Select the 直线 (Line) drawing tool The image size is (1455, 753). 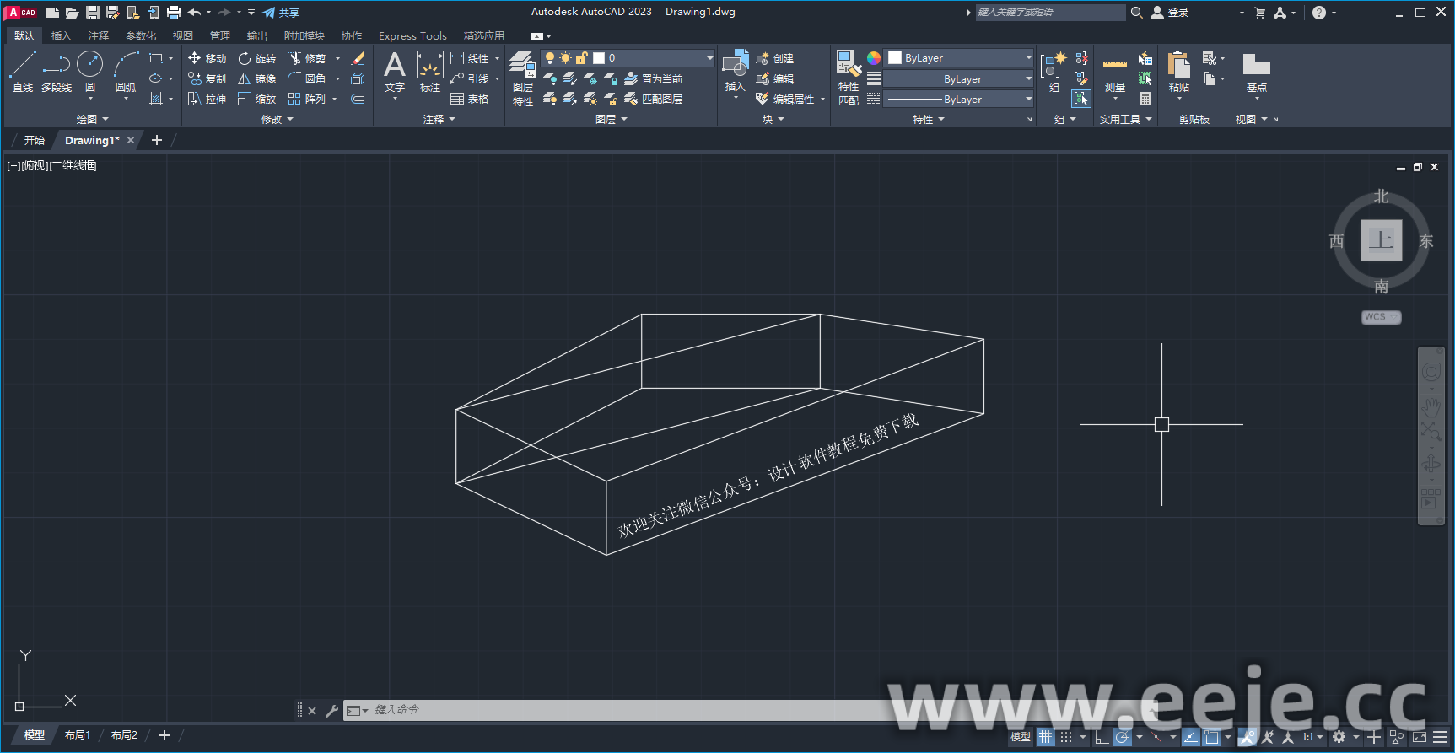click(x=23, y=70)
